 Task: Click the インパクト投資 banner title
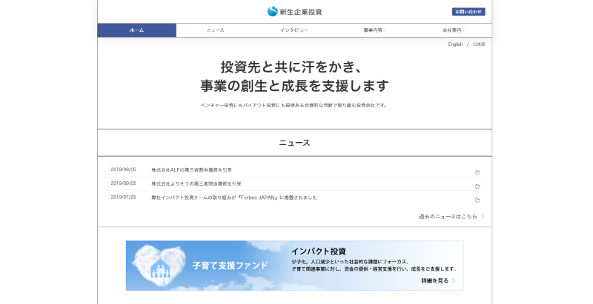(319, 251)
